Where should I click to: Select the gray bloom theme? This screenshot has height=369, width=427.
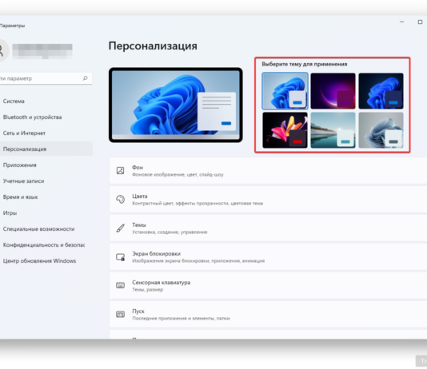pos(381,130)
